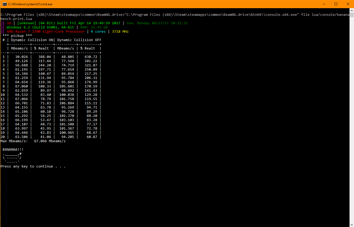This screenshot has width=354, height=227.
Task: Click 'bench-print.lua' on the command line
Action: pyautogui.click(x=16, y=19)
